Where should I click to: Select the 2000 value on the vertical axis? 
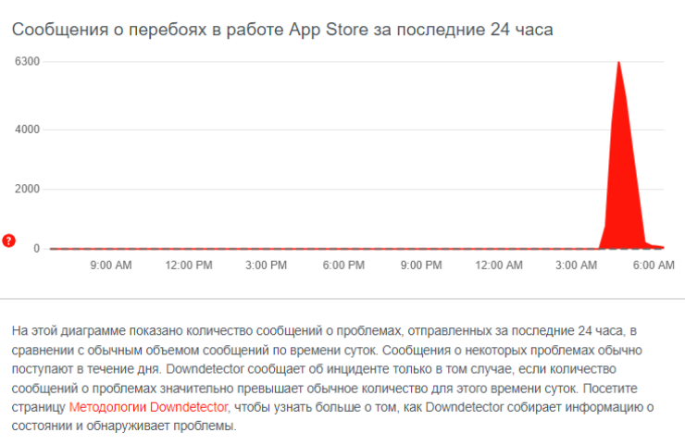[26, 189]
